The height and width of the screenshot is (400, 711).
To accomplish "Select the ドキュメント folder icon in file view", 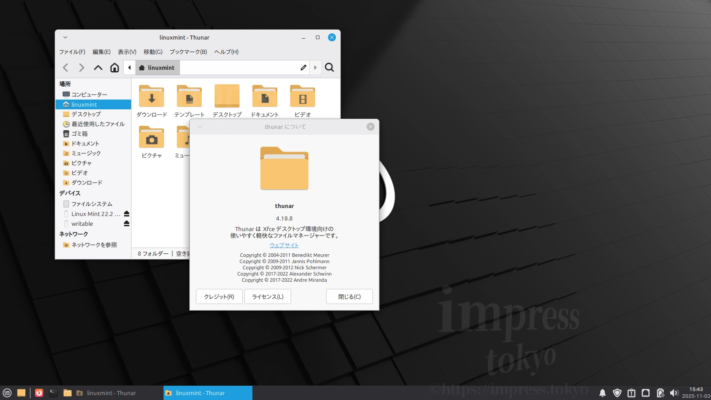I will [265, 96].
